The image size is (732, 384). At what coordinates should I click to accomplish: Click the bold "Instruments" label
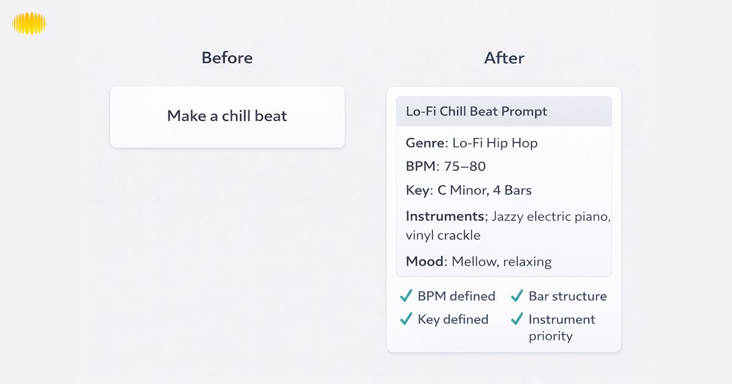coord(445,216)
